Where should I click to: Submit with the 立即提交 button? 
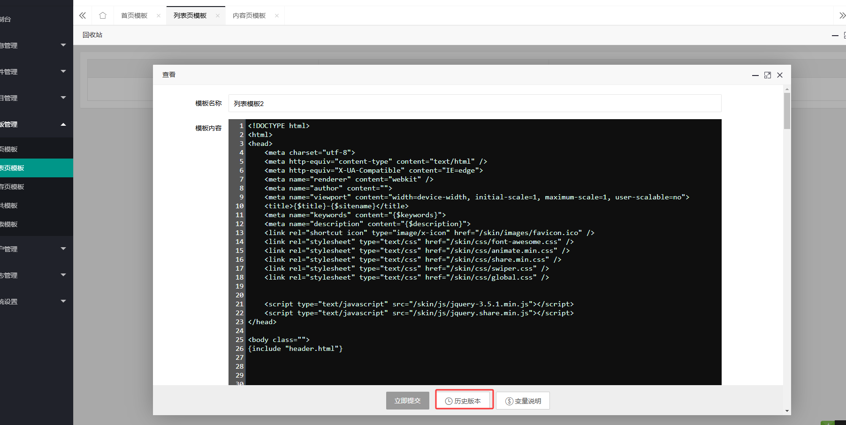(x=408, y=401)
